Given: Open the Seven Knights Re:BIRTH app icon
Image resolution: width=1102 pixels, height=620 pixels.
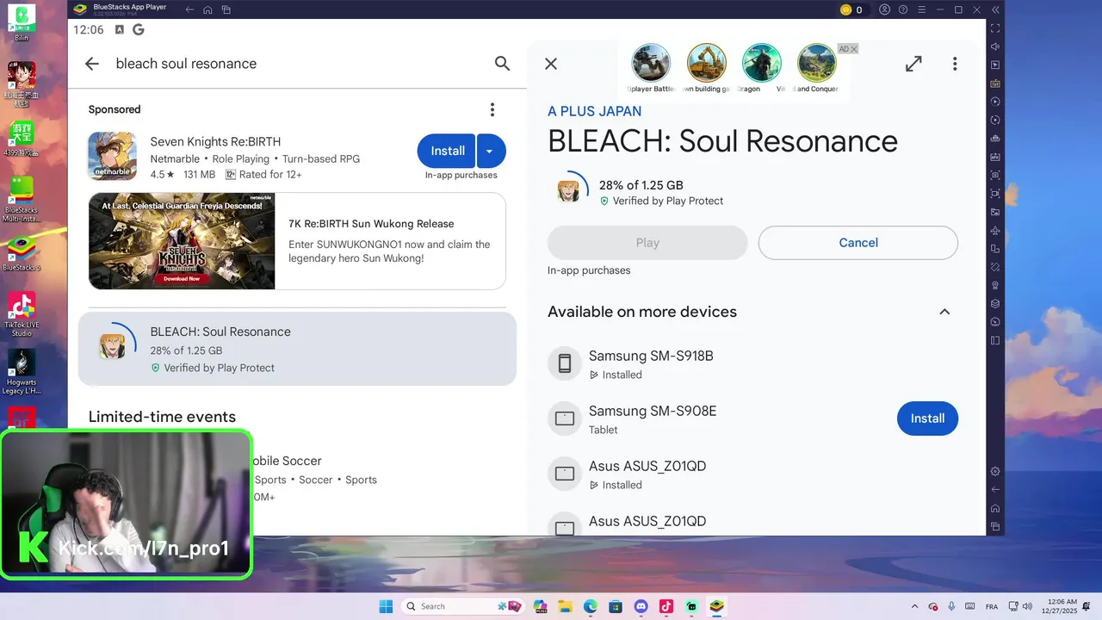Looking at the screenshot, I should [112, 156].
